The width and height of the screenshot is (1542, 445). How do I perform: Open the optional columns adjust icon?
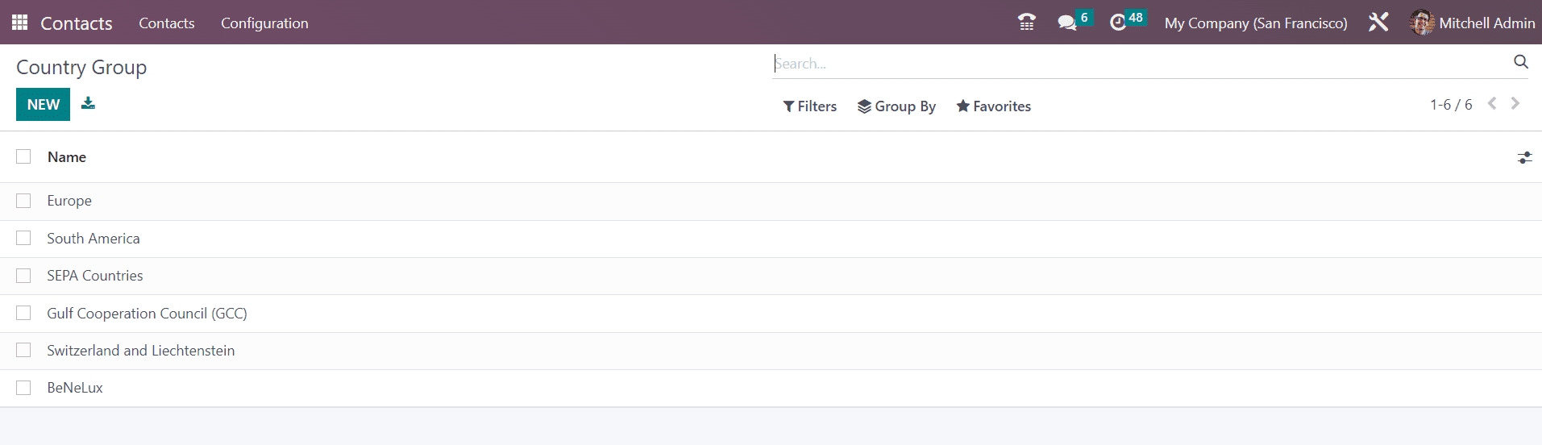pyautogui.click(x=1524, y=158)
